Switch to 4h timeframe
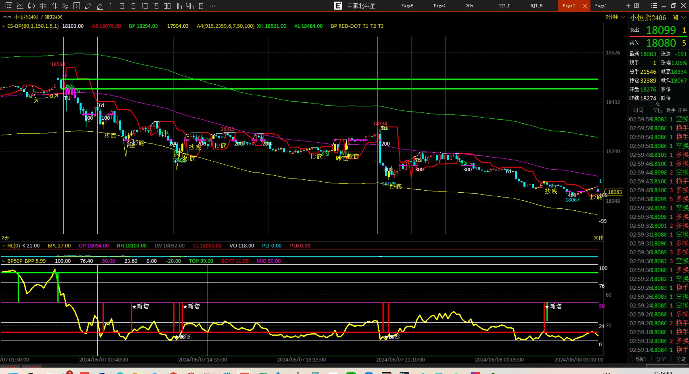 [x=190, y=6]
